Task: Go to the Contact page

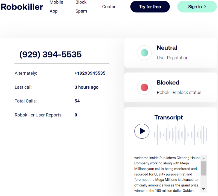Action: [x=110, y=7]
